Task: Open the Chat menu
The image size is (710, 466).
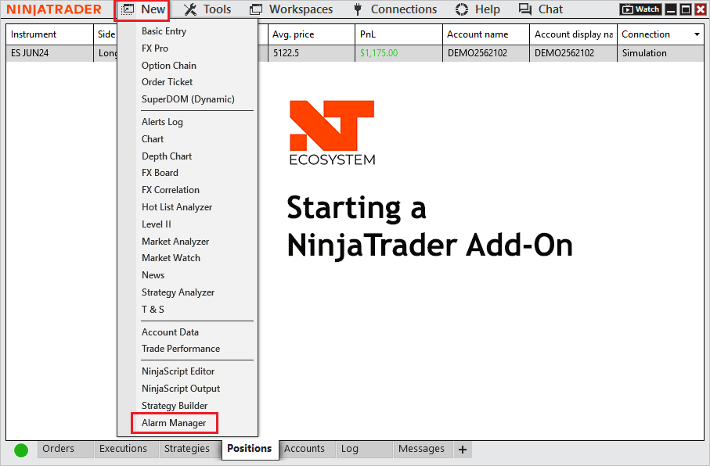Action: [x=540, y=9]
